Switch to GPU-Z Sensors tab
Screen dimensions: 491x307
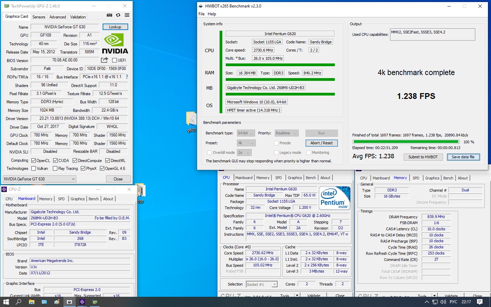39,17
